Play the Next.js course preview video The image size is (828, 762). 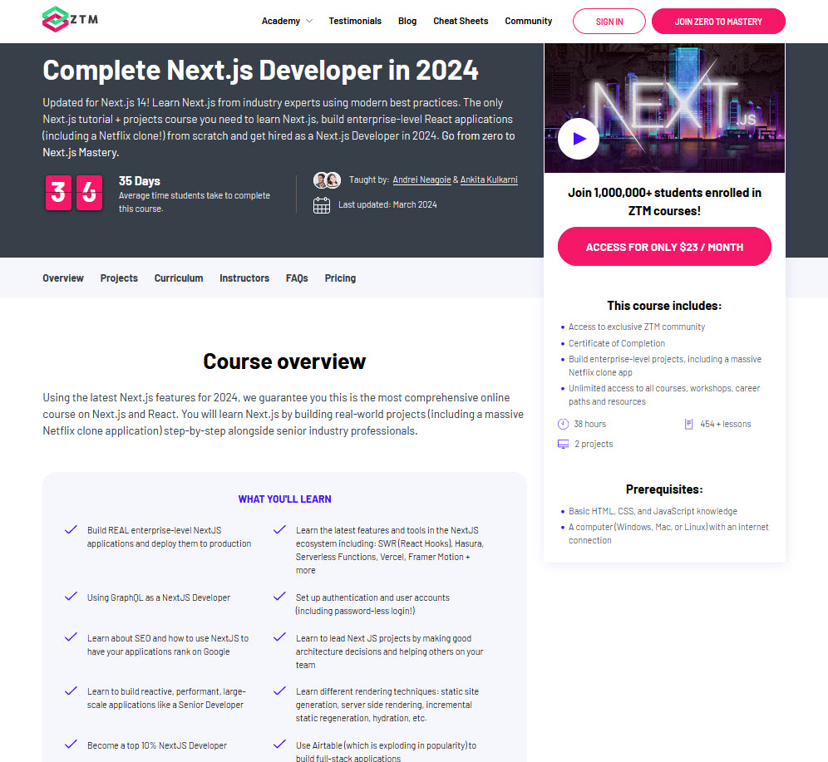click(579, 139)
